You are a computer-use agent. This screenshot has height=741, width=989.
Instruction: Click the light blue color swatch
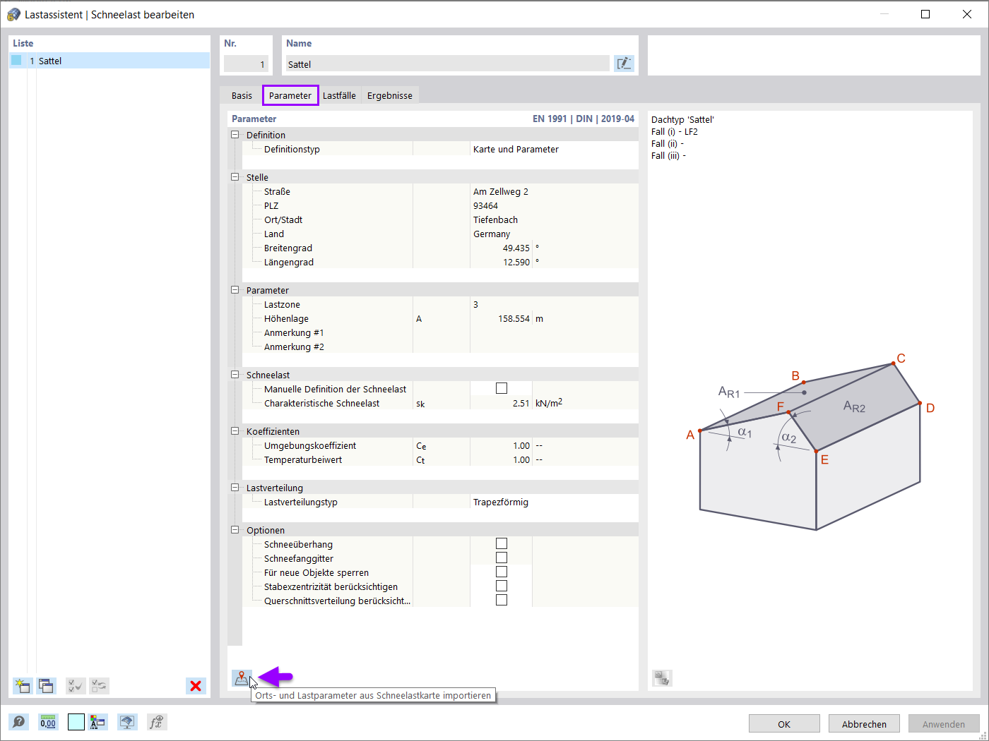pyautogui.click(x=76, y=722)
